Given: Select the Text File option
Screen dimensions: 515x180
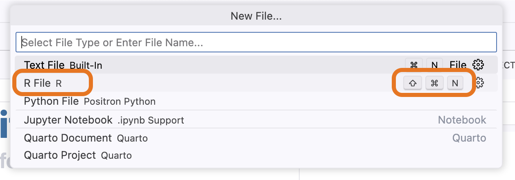Looking at the screenshot, I should click(x=256, y=65).
